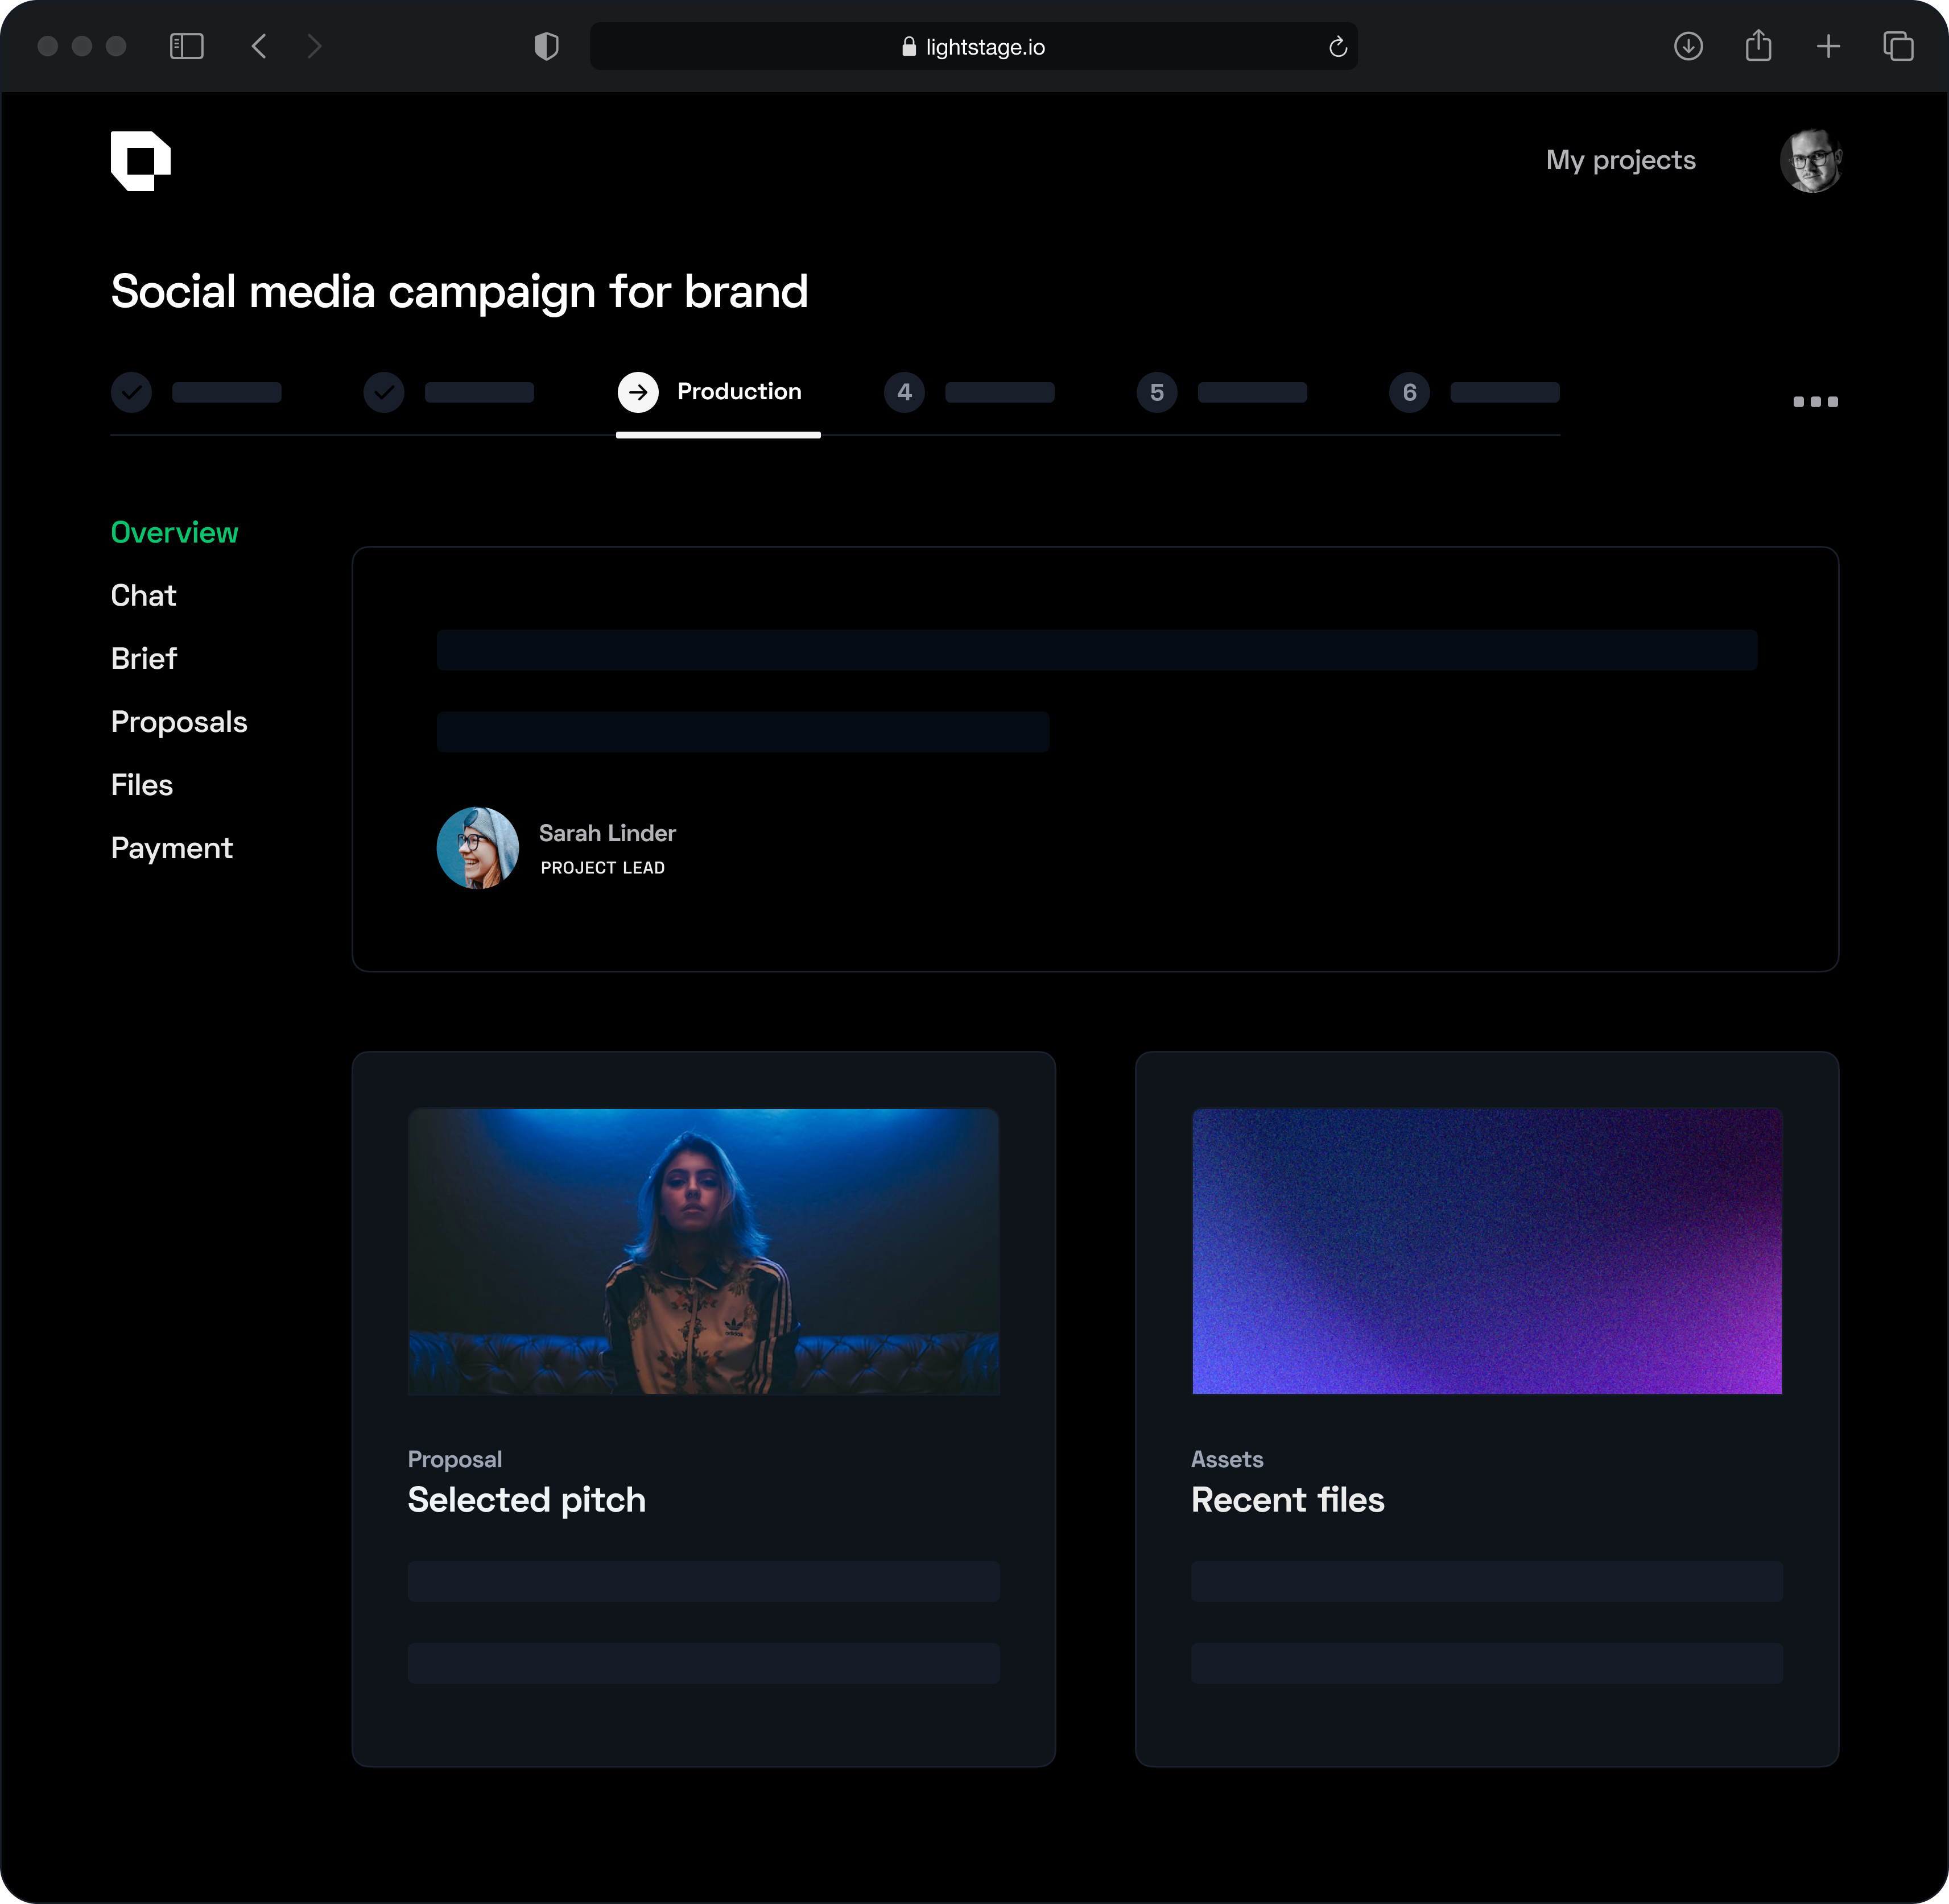Open the Chat section in the sidebar
The height and width of the screenshot is (1904, 1949).
pyautogui.click(x=143, y=596)
